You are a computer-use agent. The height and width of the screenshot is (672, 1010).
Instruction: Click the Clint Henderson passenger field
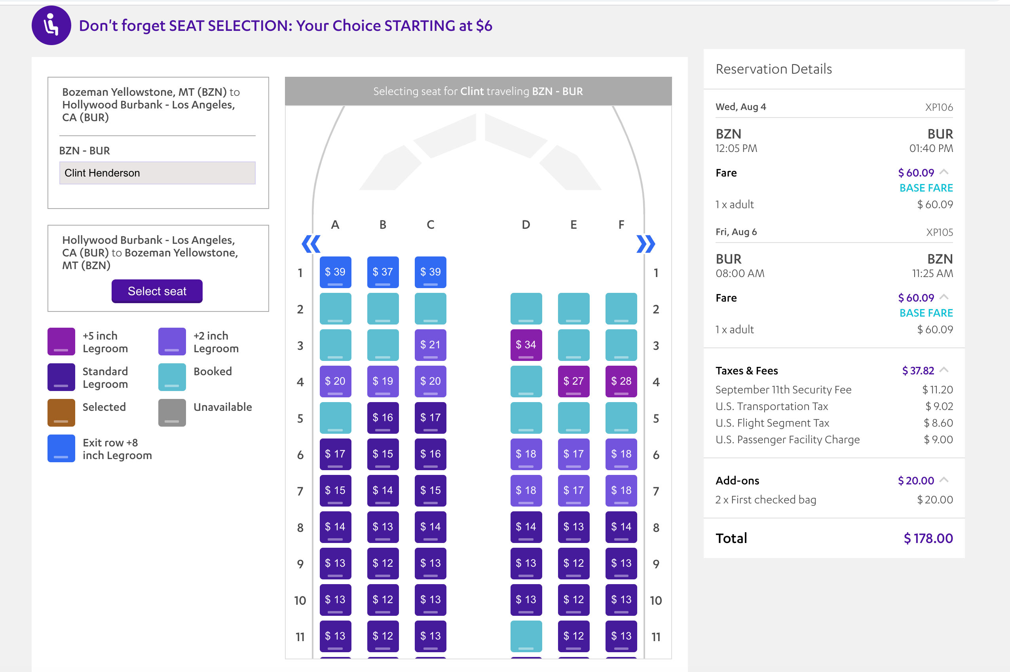pos(157,173)
